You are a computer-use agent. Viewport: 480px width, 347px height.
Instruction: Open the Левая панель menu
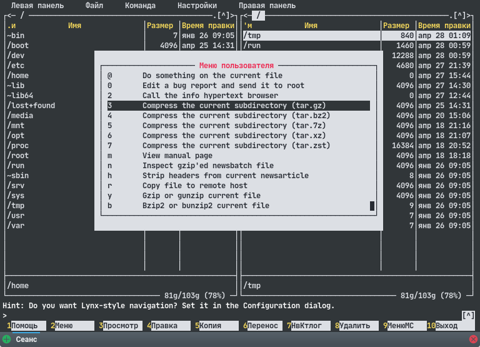click(x=37, y=6)
